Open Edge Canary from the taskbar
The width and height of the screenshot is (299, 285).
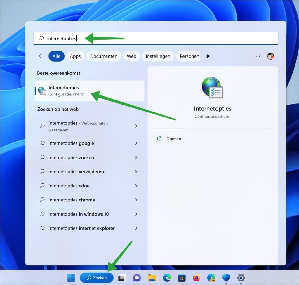(x=211, y=278)
